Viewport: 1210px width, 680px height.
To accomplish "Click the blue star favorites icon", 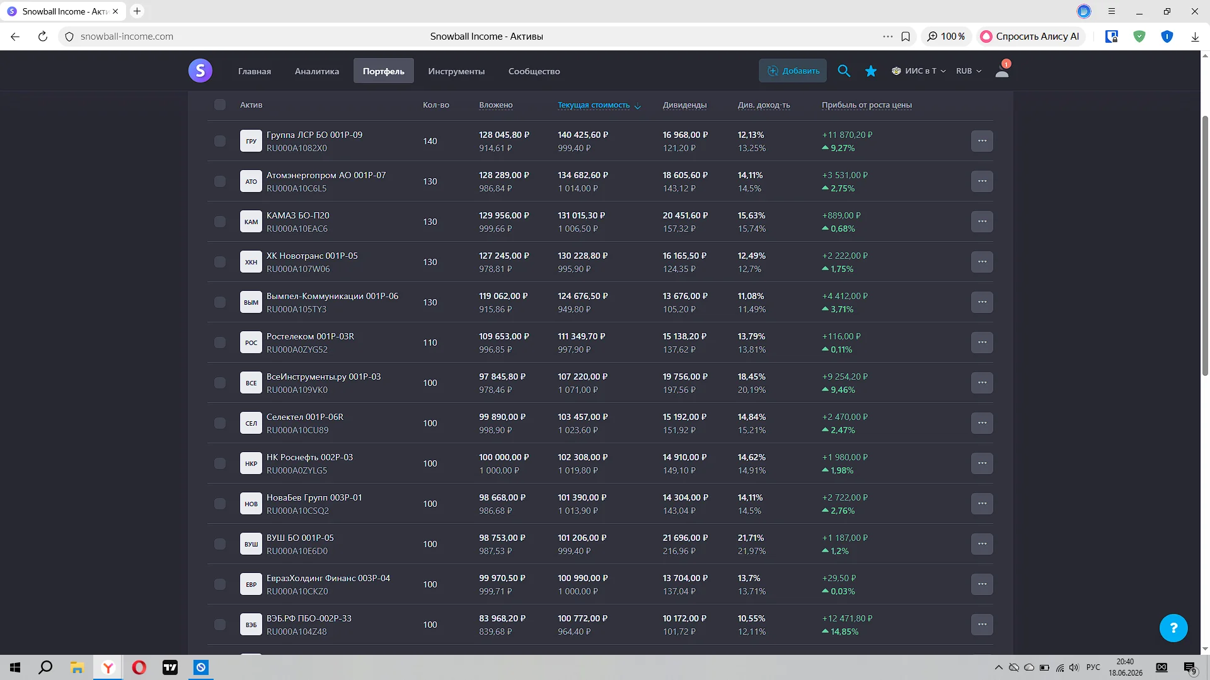I will [871, 71].
